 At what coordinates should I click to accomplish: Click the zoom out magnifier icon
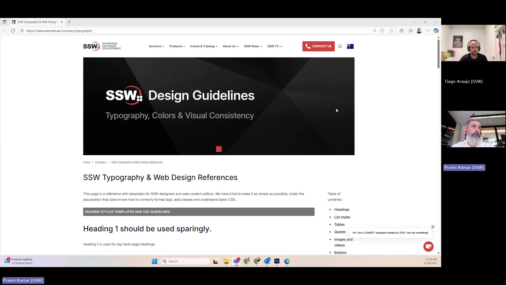tap(374, 31)
